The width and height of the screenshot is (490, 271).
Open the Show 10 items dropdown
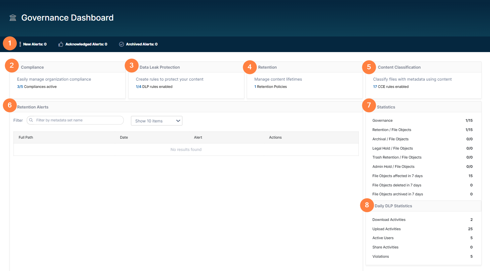coord(157,121)
